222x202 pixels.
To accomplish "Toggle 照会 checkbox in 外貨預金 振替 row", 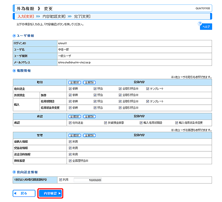I will pyautogui.click(x=95, y=95).
